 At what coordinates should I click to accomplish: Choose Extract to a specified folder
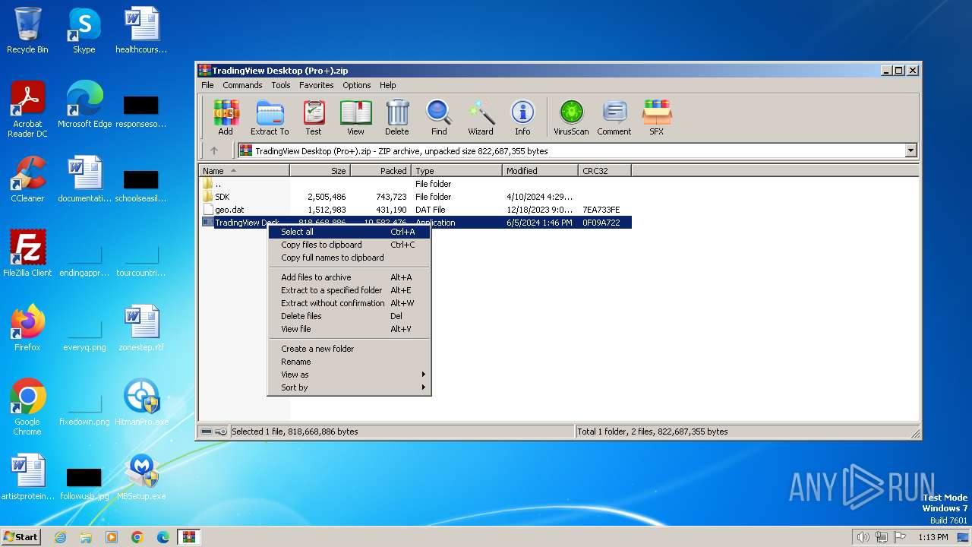click(349, 290)
